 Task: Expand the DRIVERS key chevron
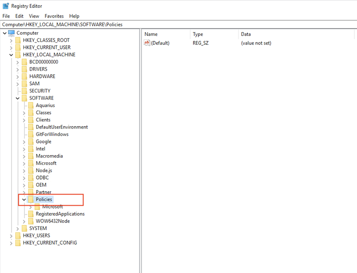tap(17, 70)
